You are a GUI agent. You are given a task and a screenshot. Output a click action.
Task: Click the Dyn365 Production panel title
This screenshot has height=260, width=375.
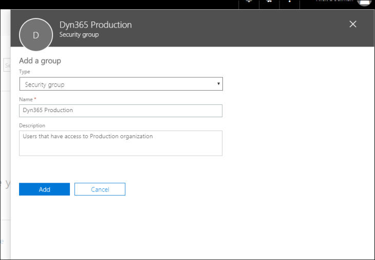(x=96, y=25)
